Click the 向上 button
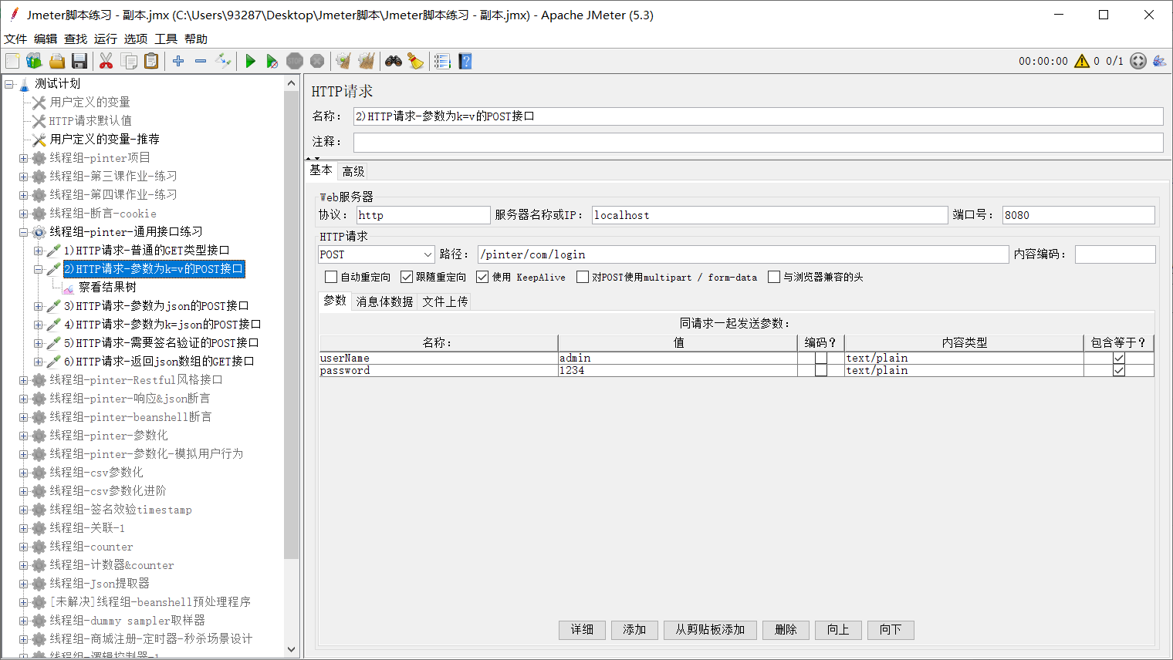This screenshot has height=660, width=1173. 838,630
